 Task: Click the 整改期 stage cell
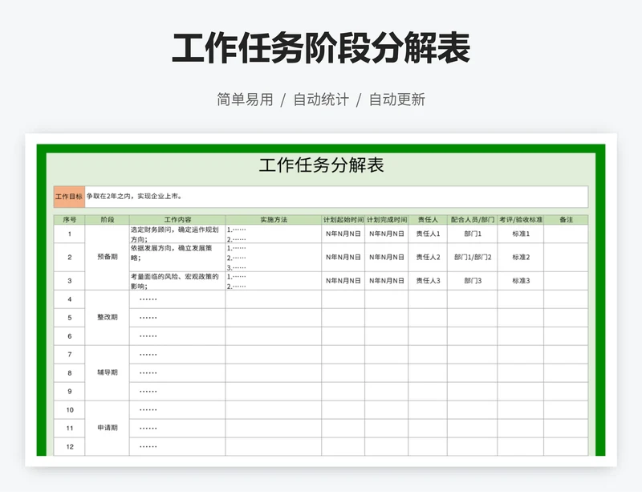(x=108, y=317)
